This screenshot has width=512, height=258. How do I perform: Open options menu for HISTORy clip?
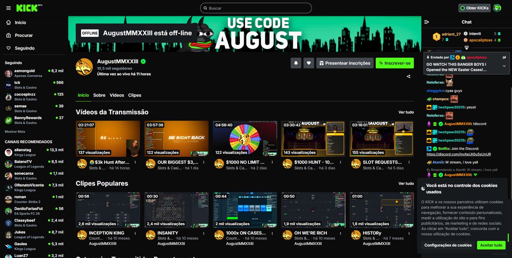(x=409, y=233)
